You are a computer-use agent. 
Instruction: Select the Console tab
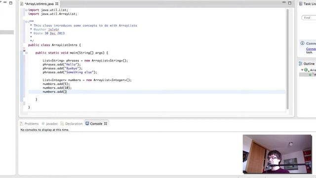(96, 124)
